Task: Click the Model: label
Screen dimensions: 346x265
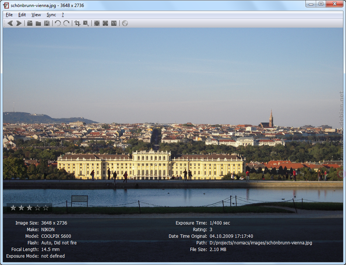Action: (x=32, y=236)
